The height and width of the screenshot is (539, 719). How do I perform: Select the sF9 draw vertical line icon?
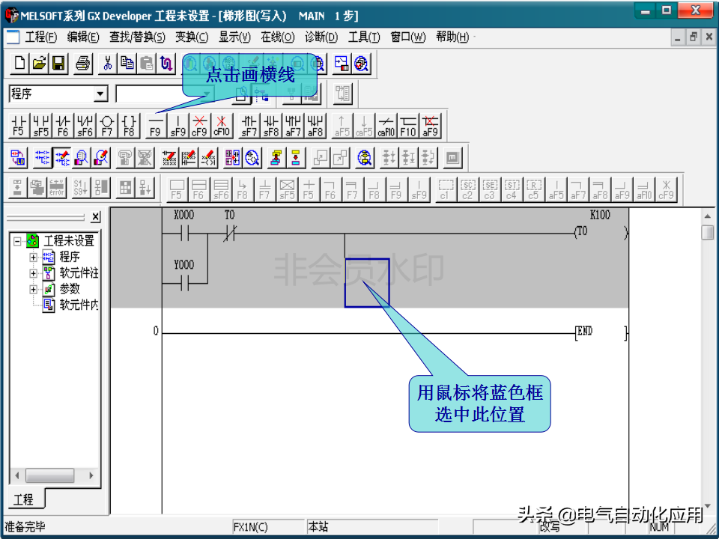178,126
